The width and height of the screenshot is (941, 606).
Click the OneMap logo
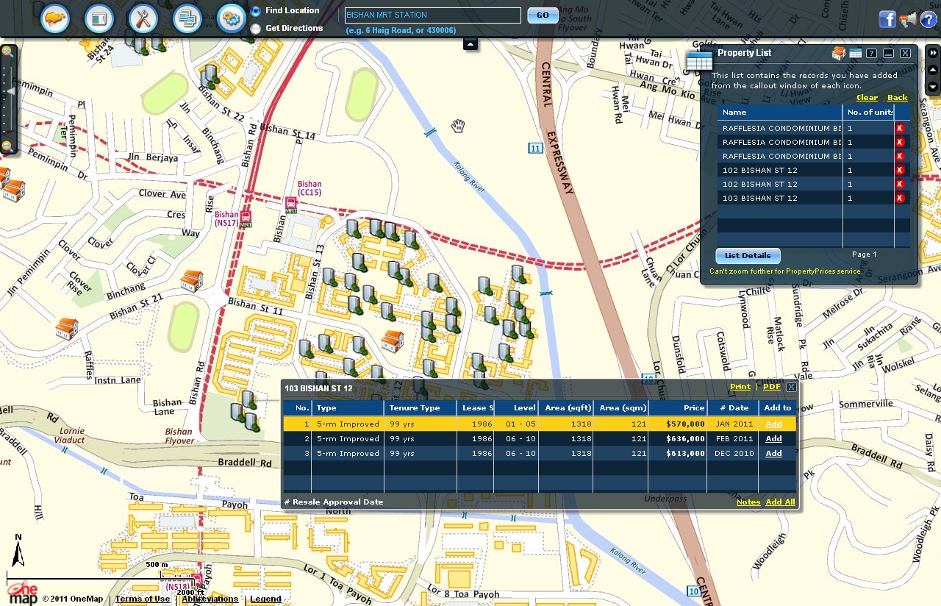click(21, 593)
